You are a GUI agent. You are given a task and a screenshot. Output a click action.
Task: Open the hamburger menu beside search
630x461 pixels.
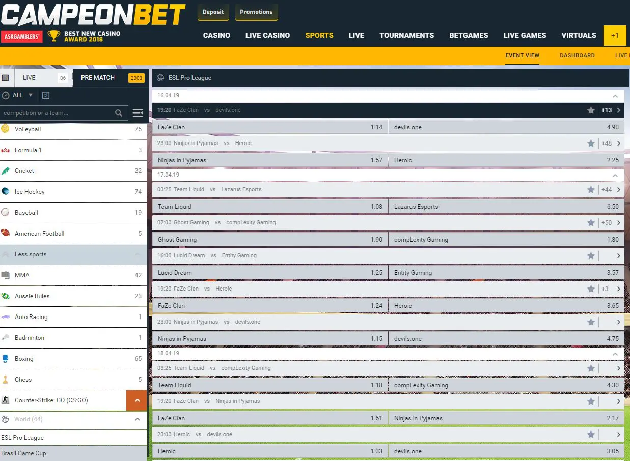(138, 113)
